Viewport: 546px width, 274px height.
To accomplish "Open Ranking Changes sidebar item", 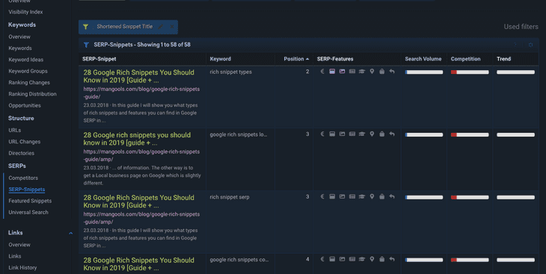I will click(x=29, y=82).
